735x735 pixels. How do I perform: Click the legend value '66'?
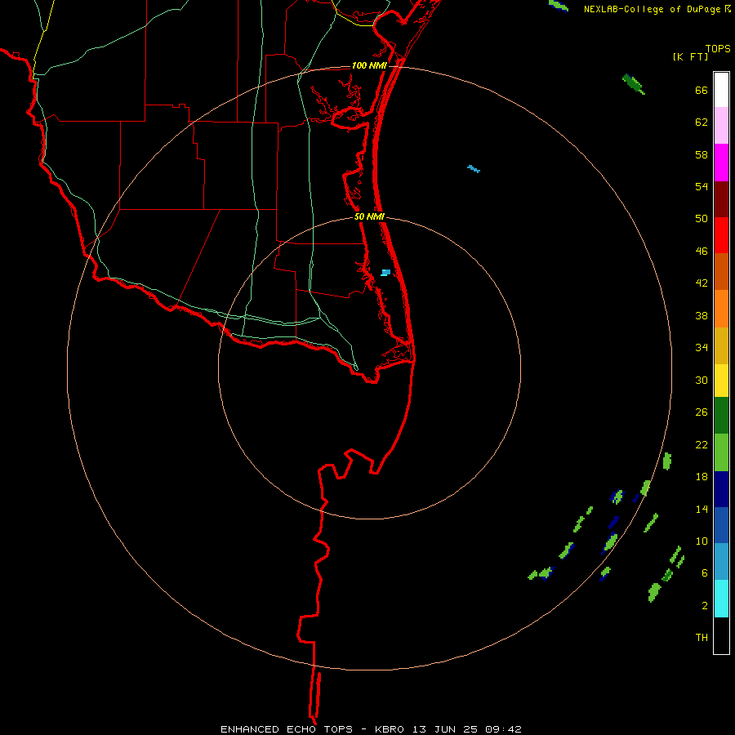pyautogui.click(x=702, y=90)
